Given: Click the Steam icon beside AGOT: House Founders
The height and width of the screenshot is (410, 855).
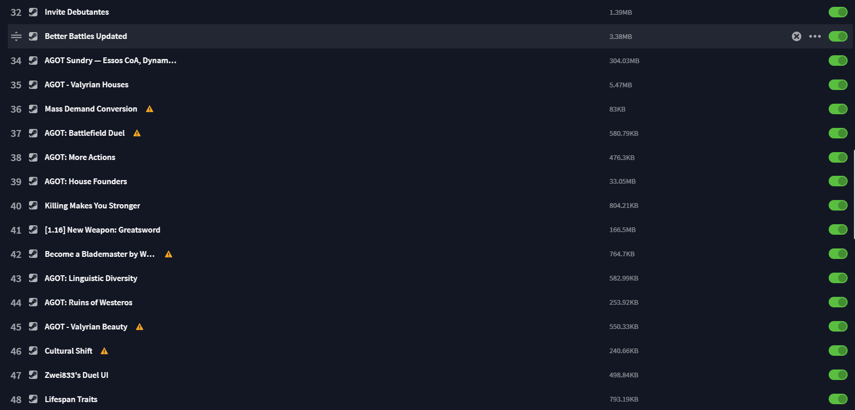Looking at the screenshot, I should pos(33,182).
